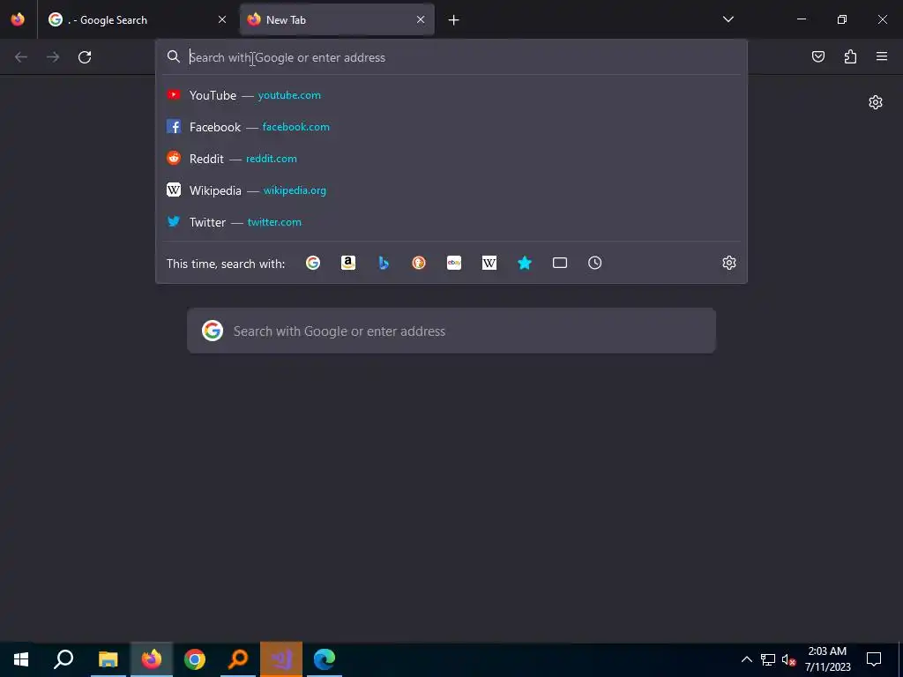Switch to the Google Search tab

pos(137,19)
